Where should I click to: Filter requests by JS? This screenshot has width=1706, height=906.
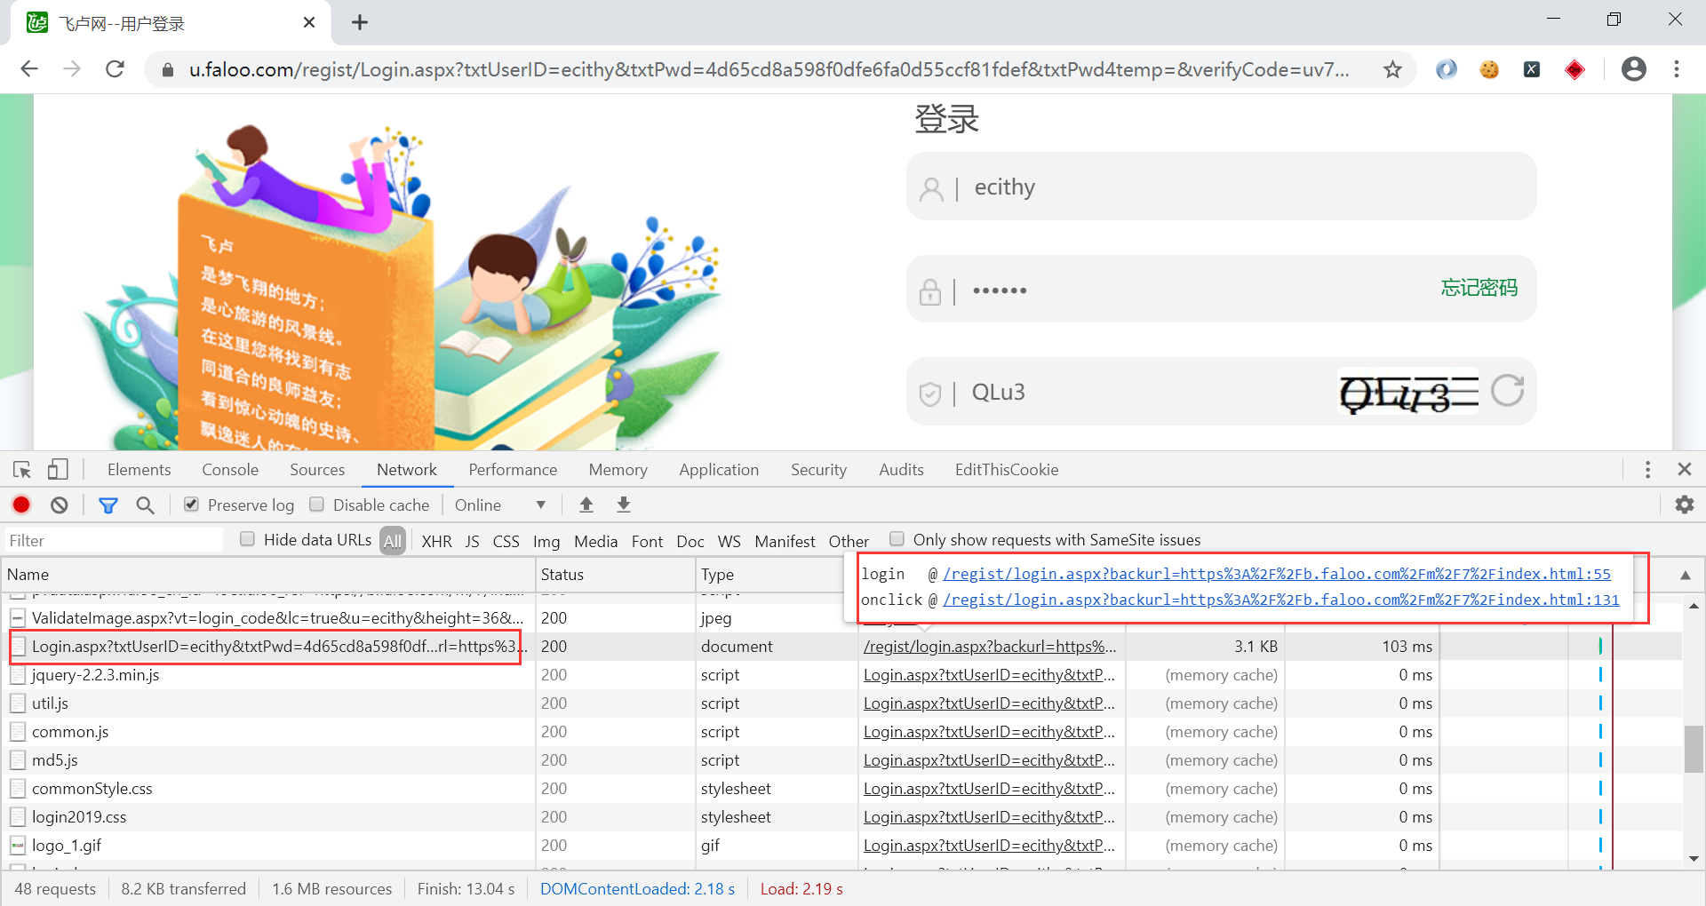click(473, 541)
